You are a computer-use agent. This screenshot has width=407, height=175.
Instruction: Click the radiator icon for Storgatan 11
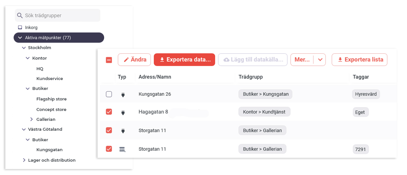(x=123, y=149)
